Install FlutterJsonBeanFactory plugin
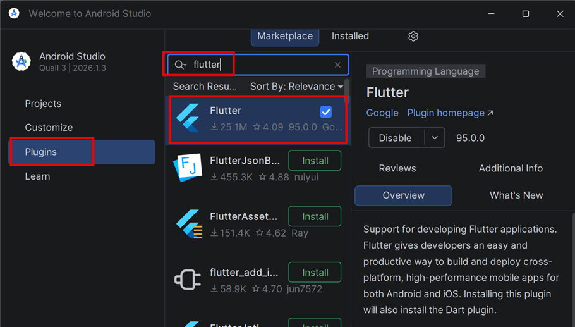This screenshot has height=327, width=575. pyautogui.click(x=315, y=161)
